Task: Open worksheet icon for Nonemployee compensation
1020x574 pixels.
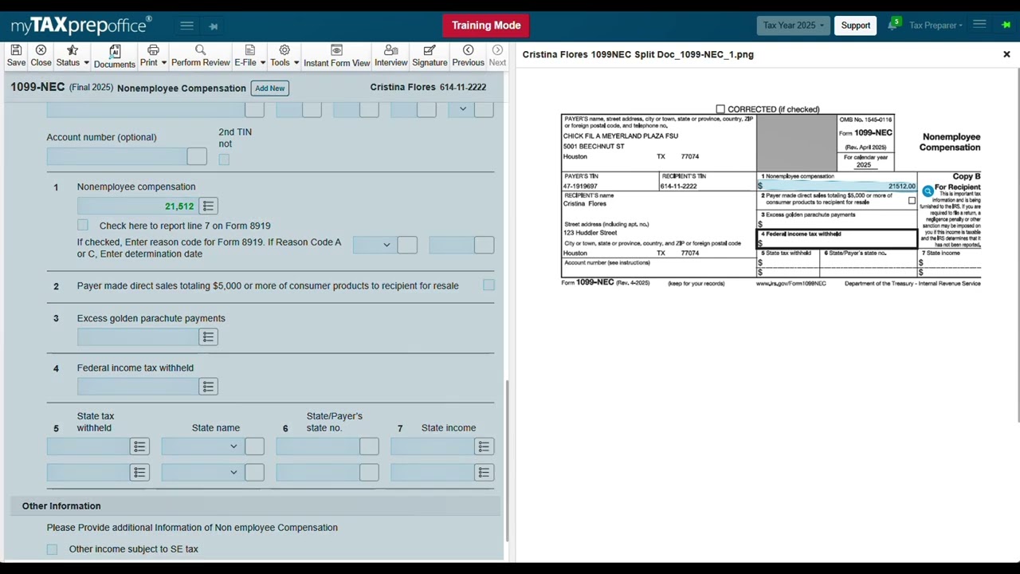Action: (x=208, y=206)
